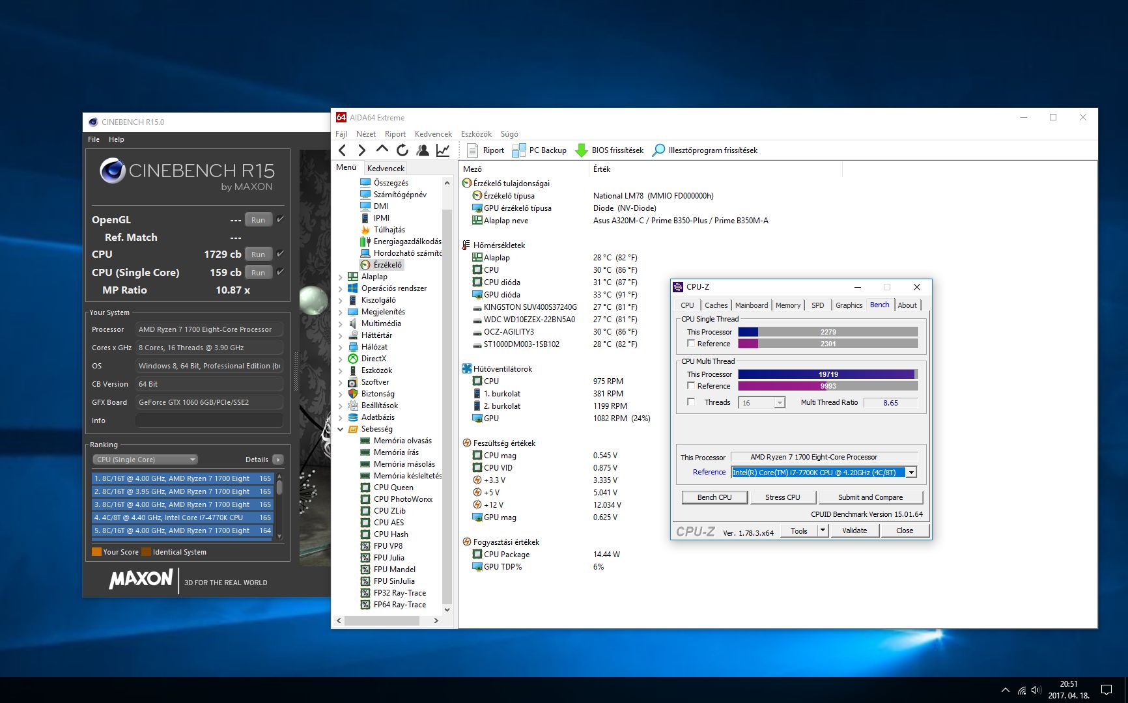Open Threads count dropdown in CPU-Z
Image resolution: width=1128 pixels, height=703 pixels.
pyautogui.click(x=780, y=403)
